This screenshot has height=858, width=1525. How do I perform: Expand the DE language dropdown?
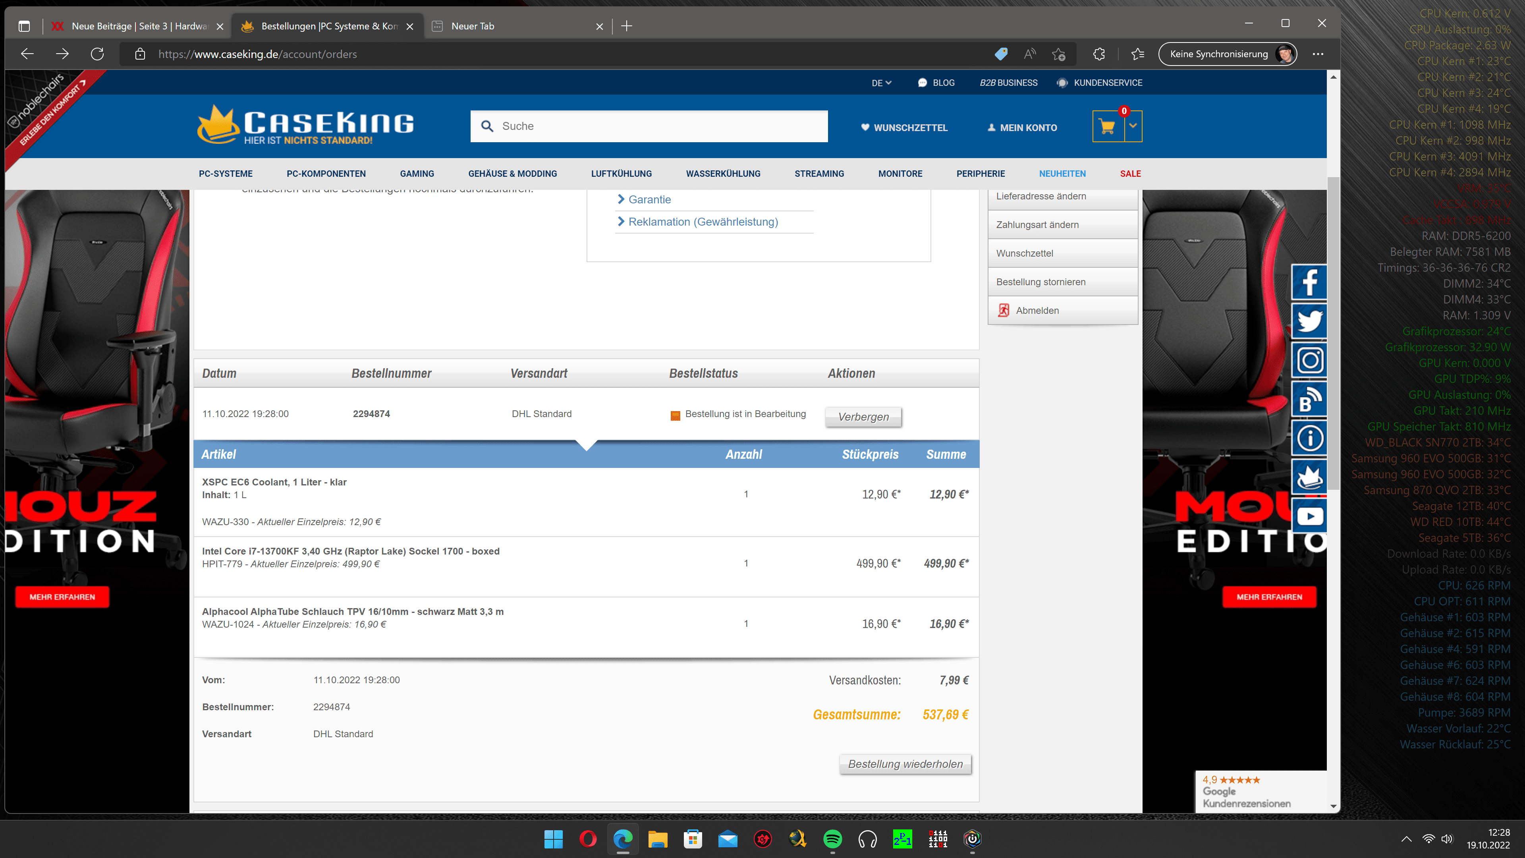pos(881,83)
